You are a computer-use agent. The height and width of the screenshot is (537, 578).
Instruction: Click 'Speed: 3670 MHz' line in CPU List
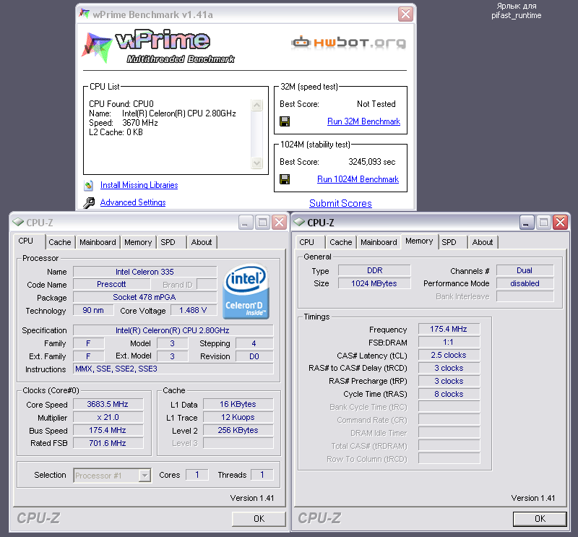point(124,123)
